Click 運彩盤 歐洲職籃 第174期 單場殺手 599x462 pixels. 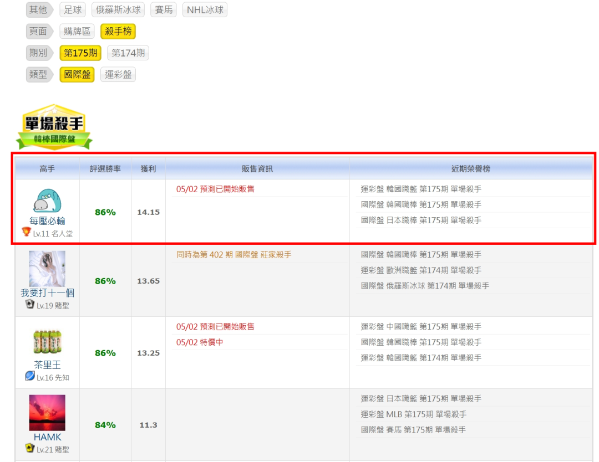click(421, 270)
